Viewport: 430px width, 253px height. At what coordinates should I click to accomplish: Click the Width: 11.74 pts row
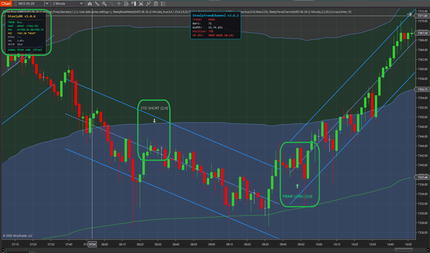pos(208,28)
